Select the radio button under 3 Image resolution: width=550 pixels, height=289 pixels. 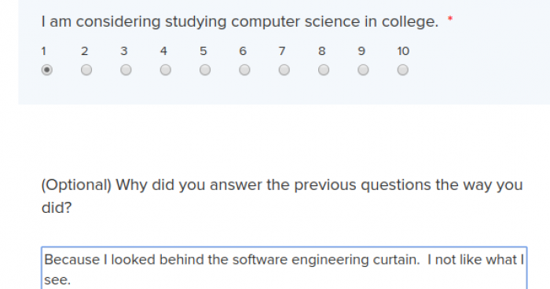pos(126,70)
